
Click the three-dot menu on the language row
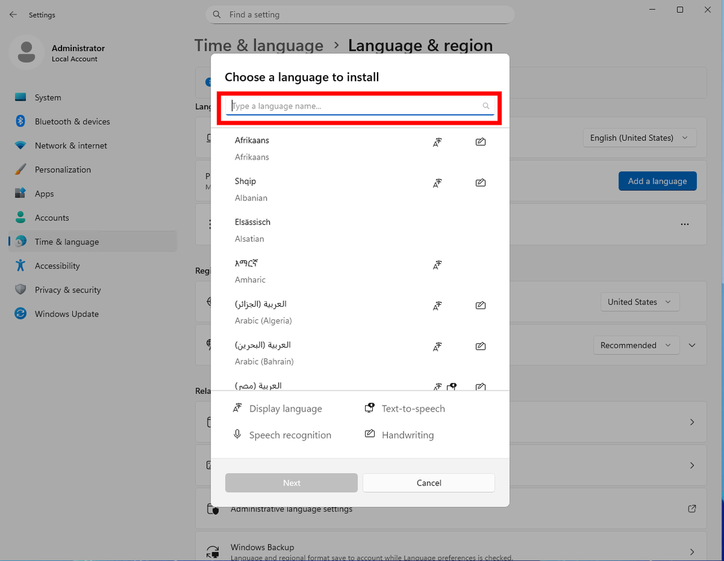pyautogui.click(x=684, y=224)
